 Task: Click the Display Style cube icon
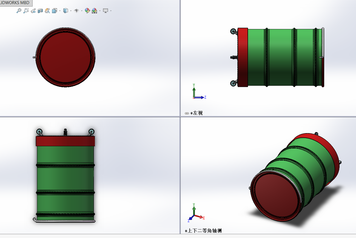[65, 11]
